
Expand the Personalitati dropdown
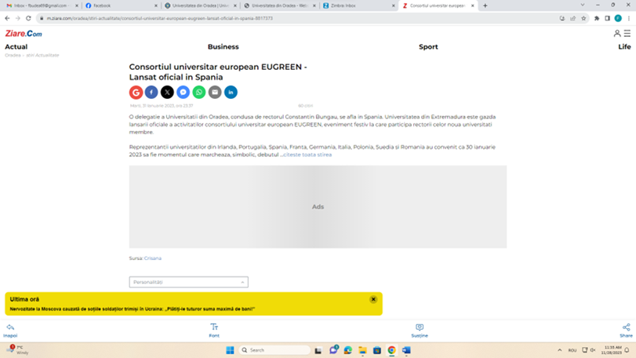pos(188,282)
